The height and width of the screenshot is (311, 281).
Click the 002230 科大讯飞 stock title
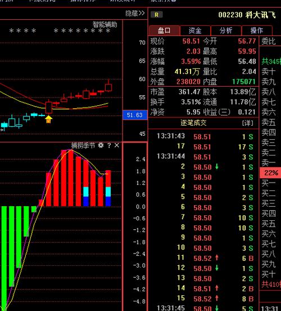point(247,15)
